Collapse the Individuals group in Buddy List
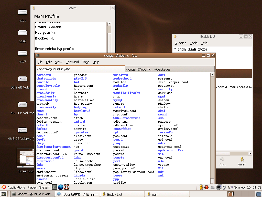Image resolution: width=262 pixels, height=197 pixels. (175, 49)
